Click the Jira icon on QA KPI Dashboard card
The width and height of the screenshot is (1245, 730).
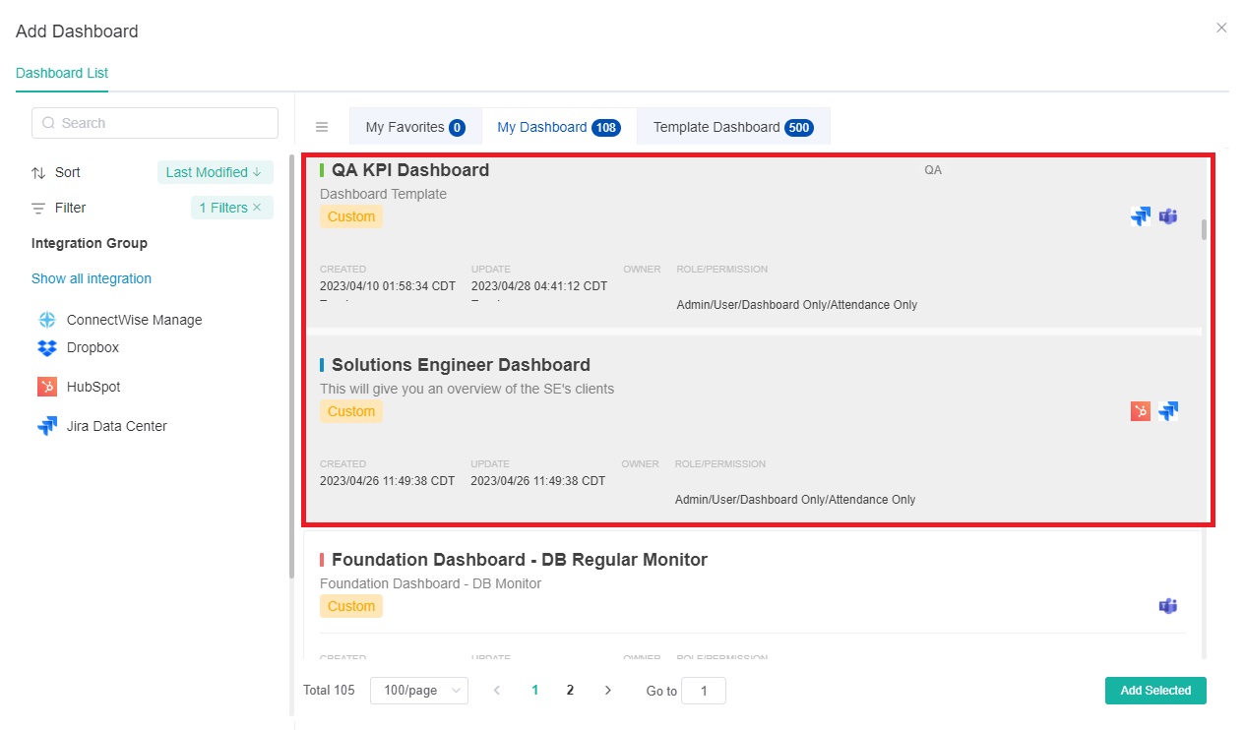1140,215
